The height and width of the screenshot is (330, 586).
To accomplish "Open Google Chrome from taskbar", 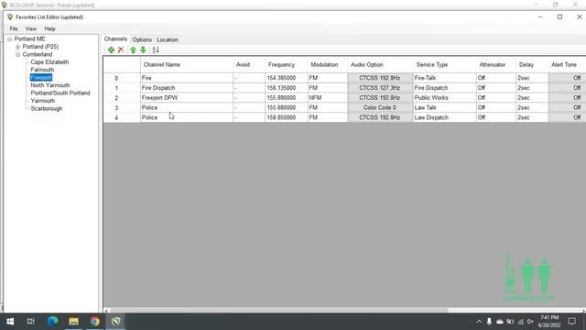I will pyautogui.click(x=95, y=322).
